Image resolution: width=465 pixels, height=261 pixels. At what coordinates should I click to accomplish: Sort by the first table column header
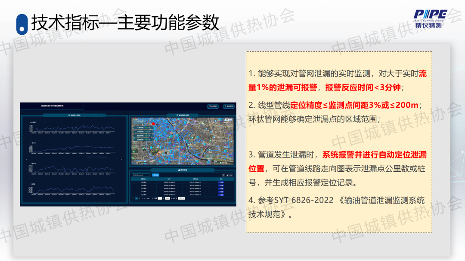pyautogui.click(x=144, y=179)
